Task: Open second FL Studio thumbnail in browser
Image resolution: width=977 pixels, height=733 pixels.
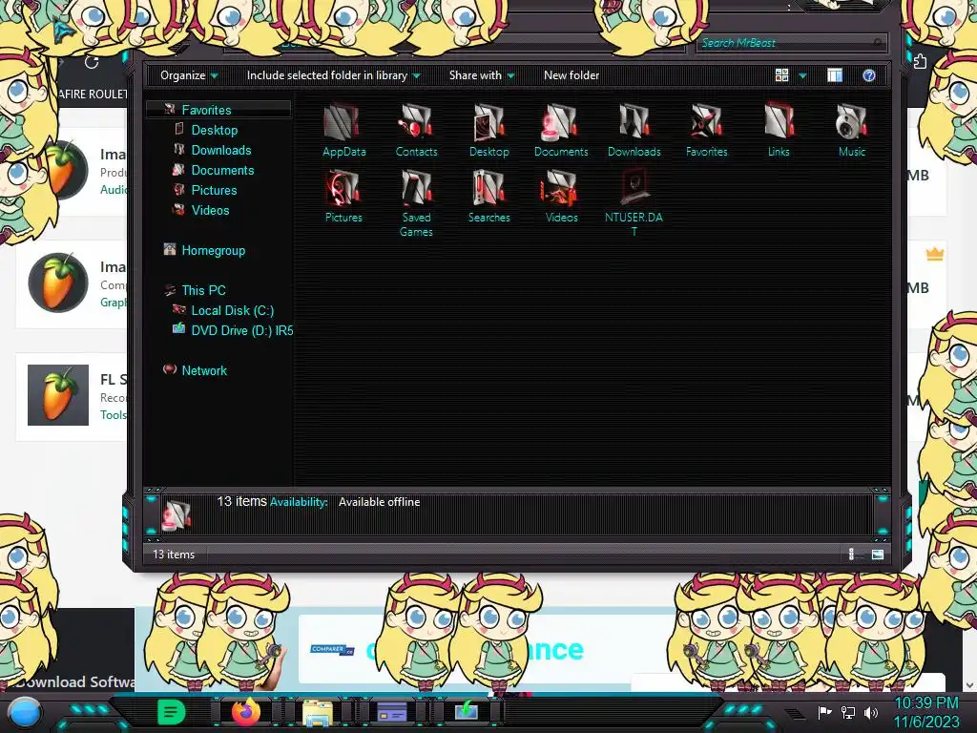Action: point(58,283)
